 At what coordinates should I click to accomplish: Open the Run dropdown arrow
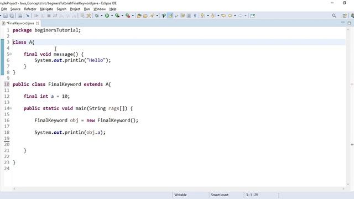click(x=112, y=16)
